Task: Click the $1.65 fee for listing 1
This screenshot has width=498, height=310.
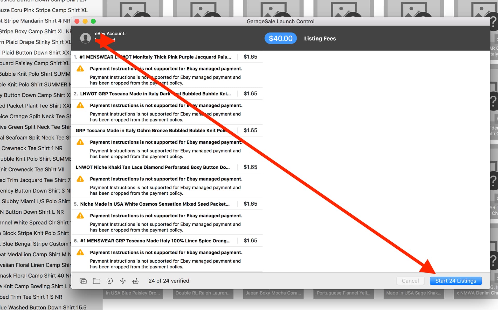Action: click(x=250, y=57)
